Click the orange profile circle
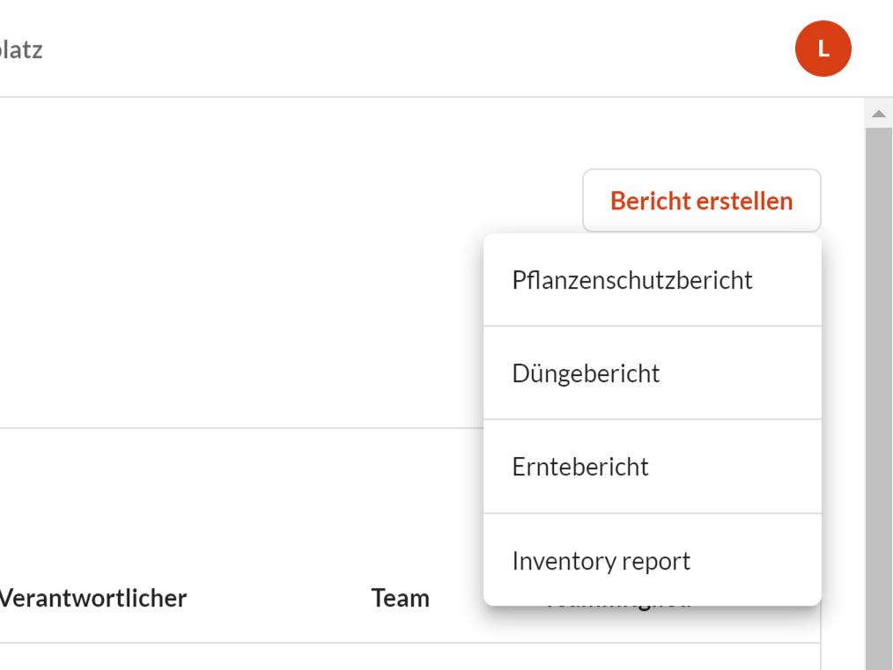893x670 pixels. tap(823, 48)
